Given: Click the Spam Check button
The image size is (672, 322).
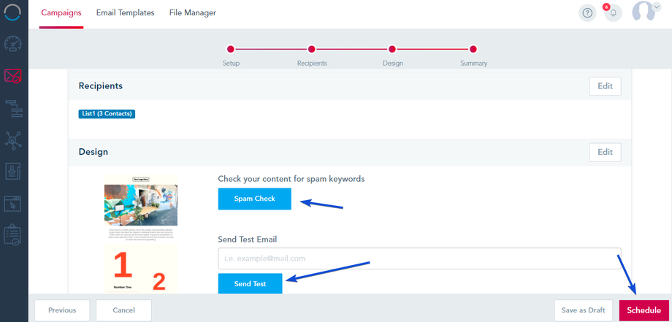Looking at the screenshot, I should (254, 199).
